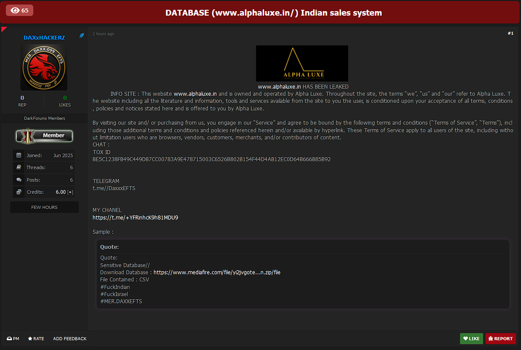
Task: Click the Threads row book icon
Action: [x=19, y=167]
